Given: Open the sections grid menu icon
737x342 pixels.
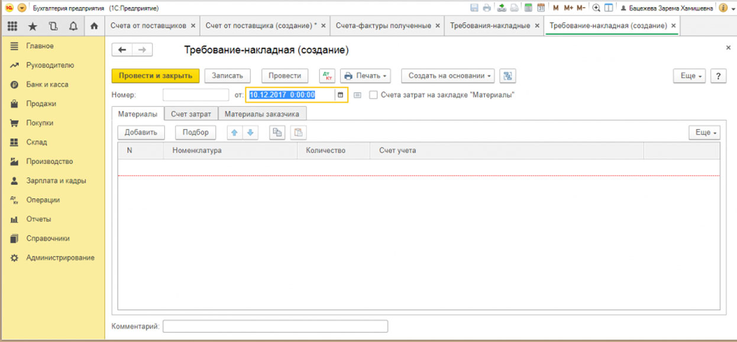Looking at the screenshot, I should tap(12, 26).
